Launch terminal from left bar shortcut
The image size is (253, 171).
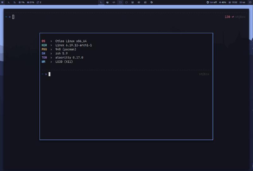click(x=9, y=2)
